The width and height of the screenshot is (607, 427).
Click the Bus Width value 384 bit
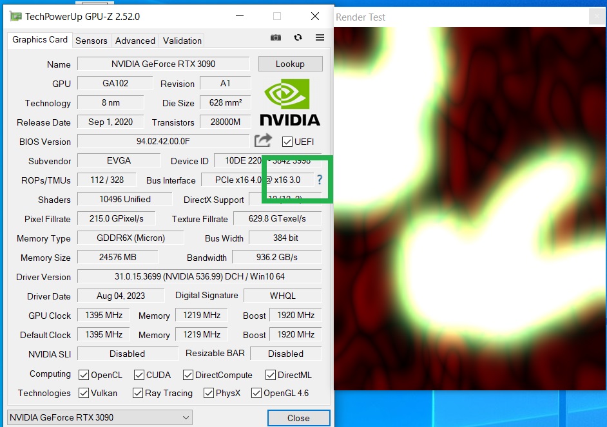coord(285,238)
